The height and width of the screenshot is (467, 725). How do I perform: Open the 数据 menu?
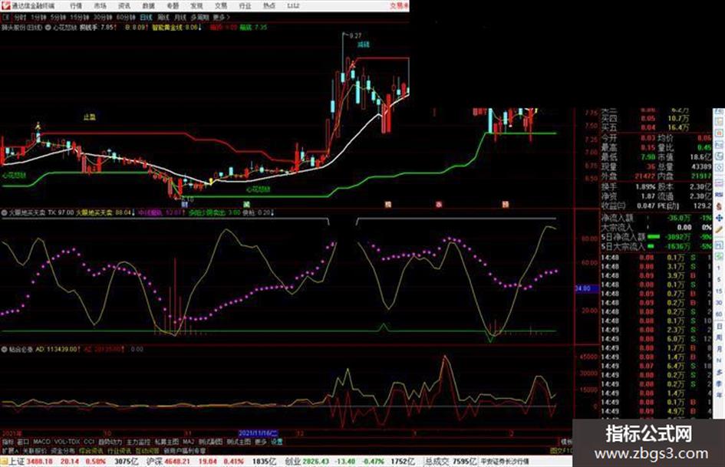(148, 5)
